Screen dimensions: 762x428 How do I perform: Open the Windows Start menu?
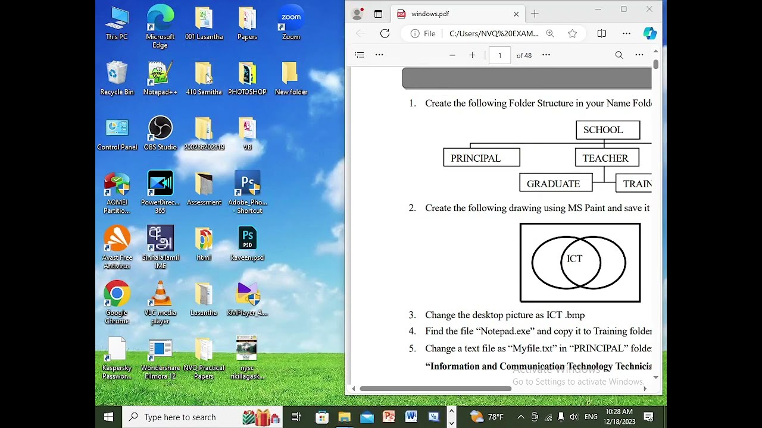(x=109, y=417)
